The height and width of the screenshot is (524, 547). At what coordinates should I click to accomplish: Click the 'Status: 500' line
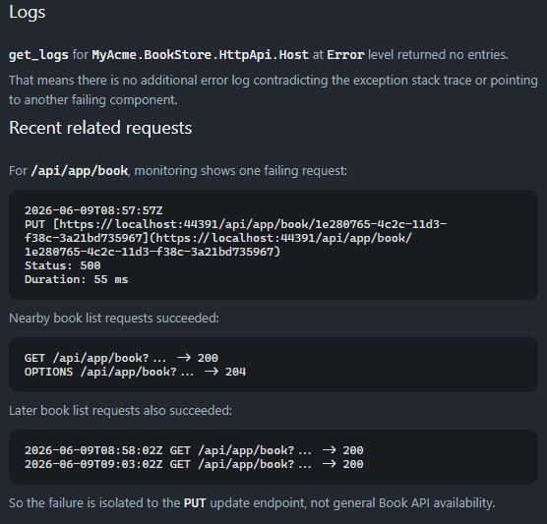pyautogui.click(x=62, y=265)
